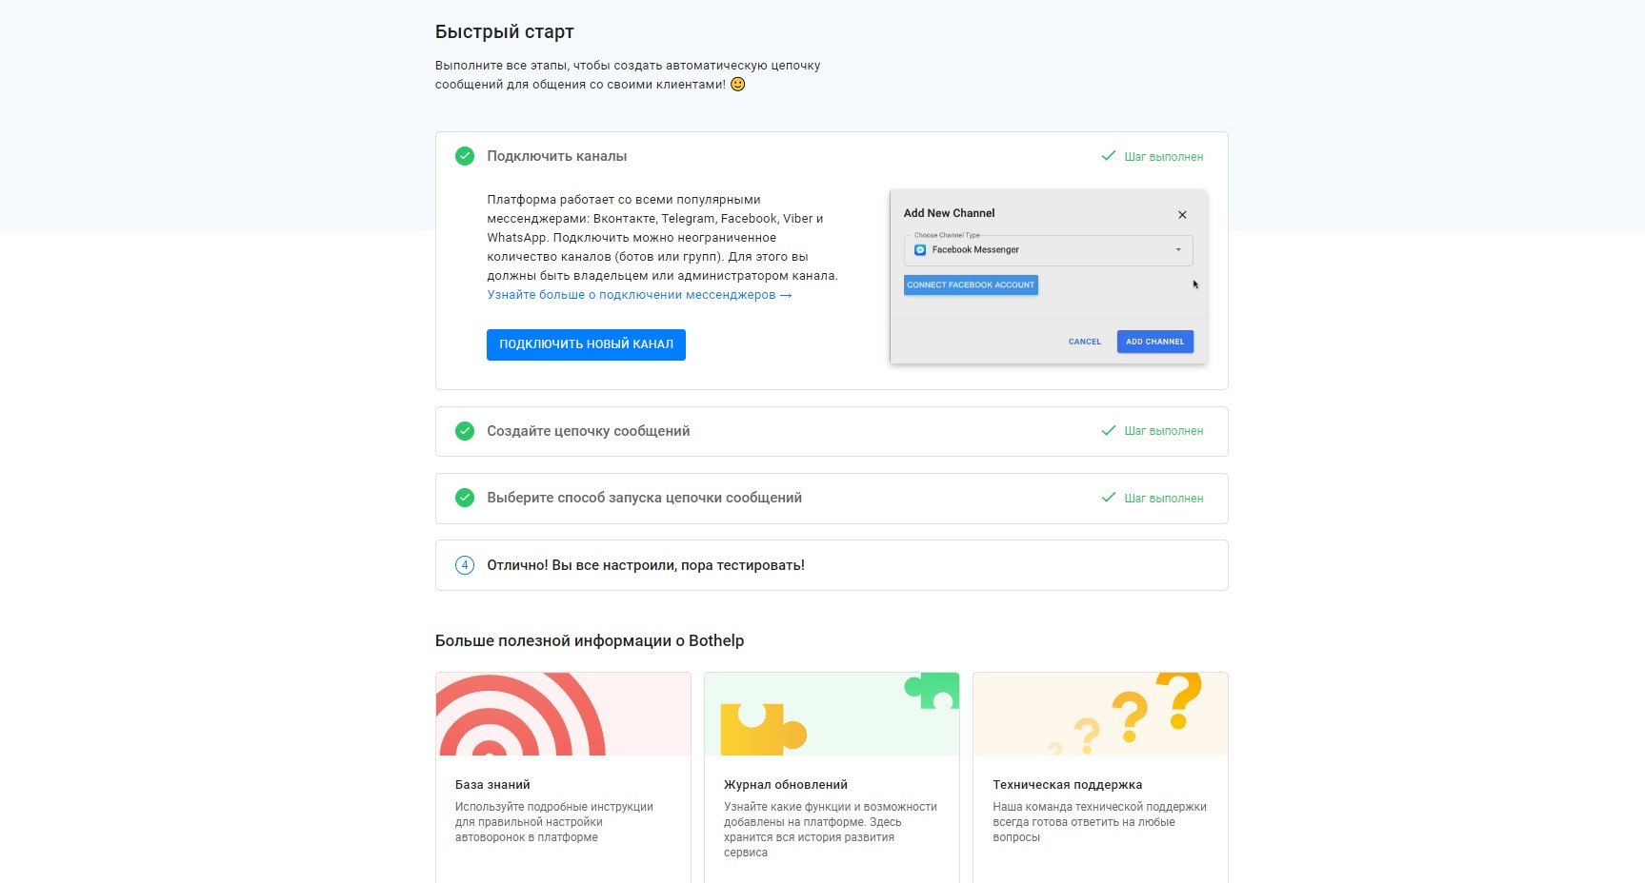Click Connect Facebook Account button
The image size is (1645, 883).
[971, 285]
